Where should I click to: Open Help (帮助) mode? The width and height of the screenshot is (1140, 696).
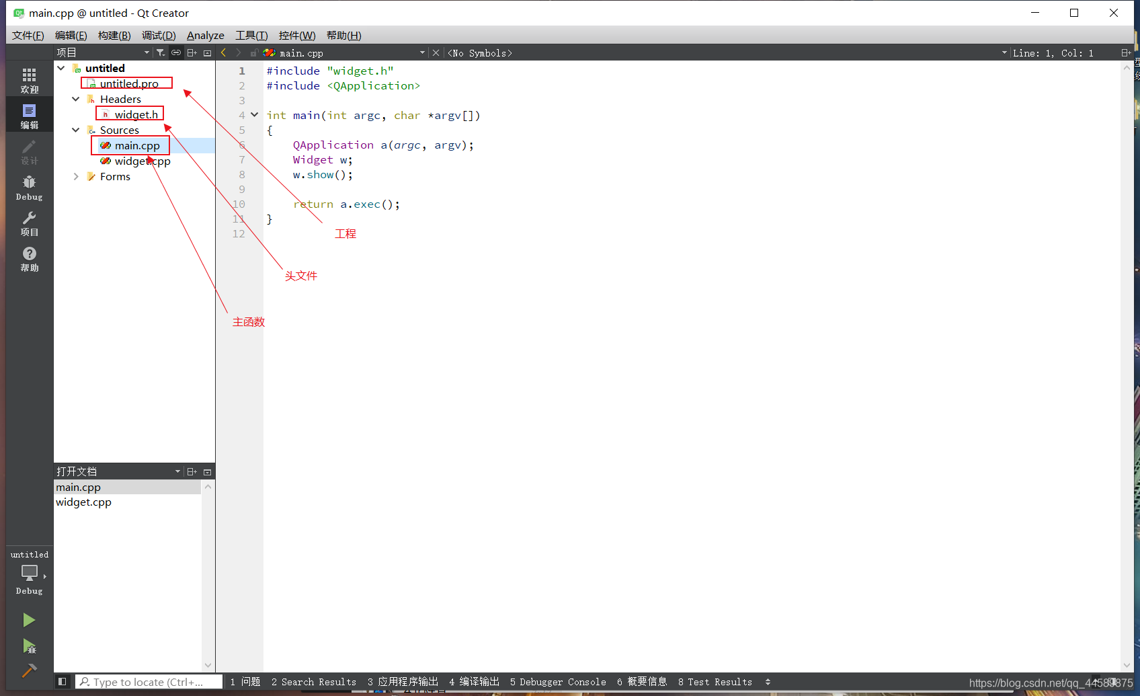[x=29, y=259]
